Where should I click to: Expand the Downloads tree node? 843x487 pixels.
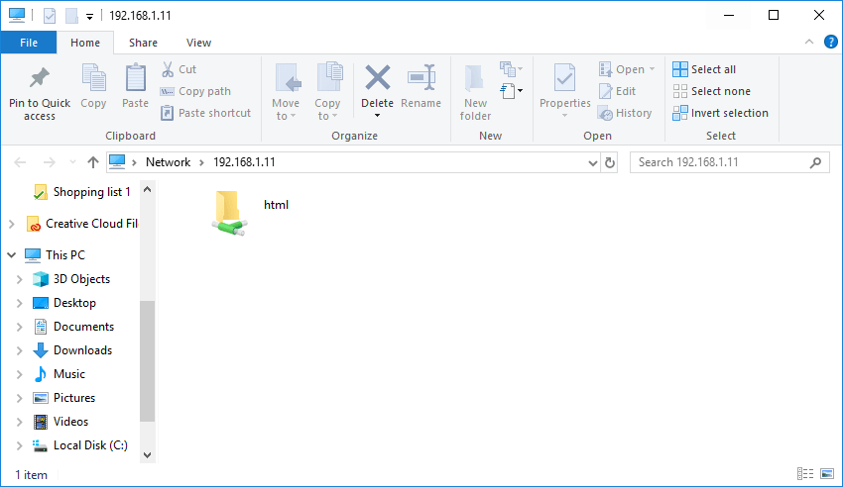click(x=20, y=350)
